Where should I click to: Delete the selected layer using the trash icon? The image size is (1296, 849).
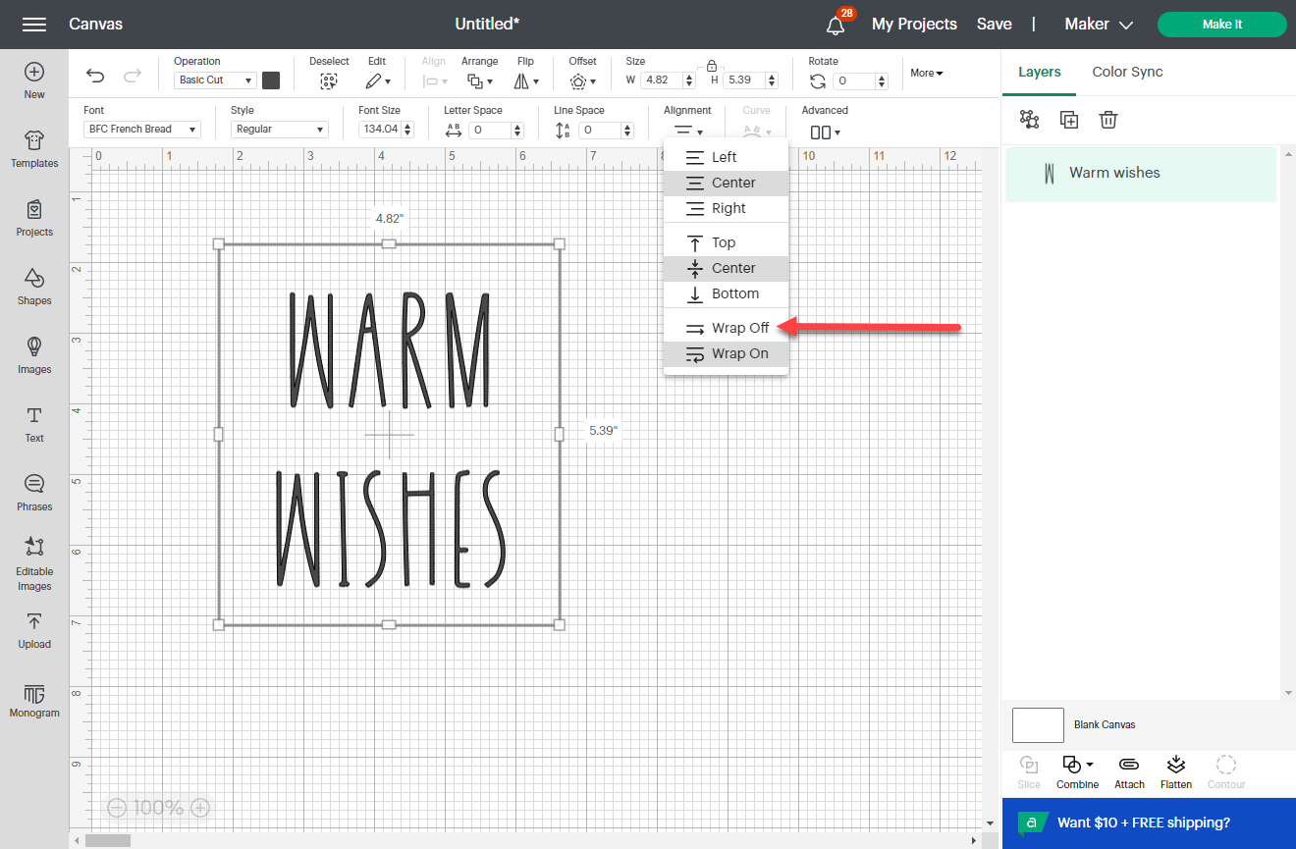[1108, 119]
